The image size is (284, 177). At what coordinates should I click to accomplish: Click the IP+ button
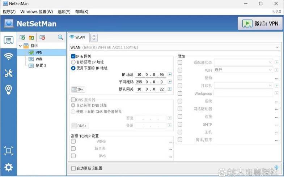pyautogui.click(x=78, y=90)
